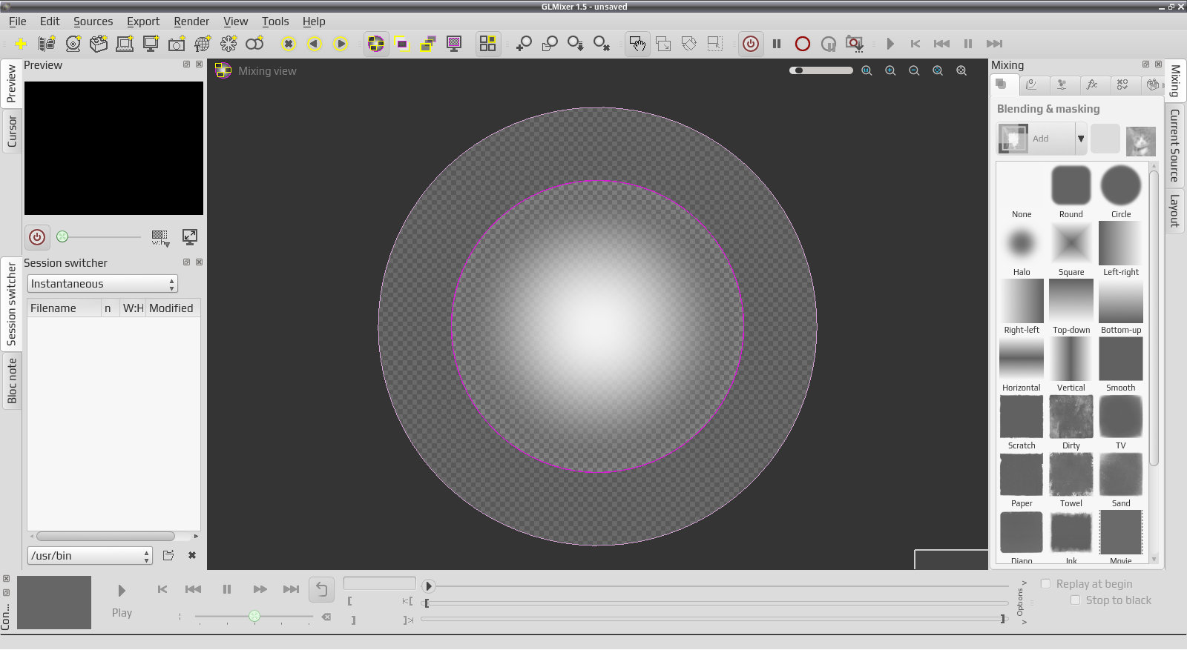Add a web page source
The height and width of the screenshot is (650, 1187).
coord(203,44)
